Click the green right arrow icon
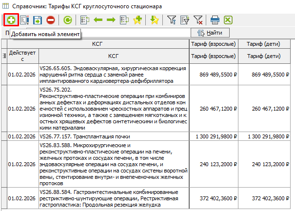 coord(111,20)
